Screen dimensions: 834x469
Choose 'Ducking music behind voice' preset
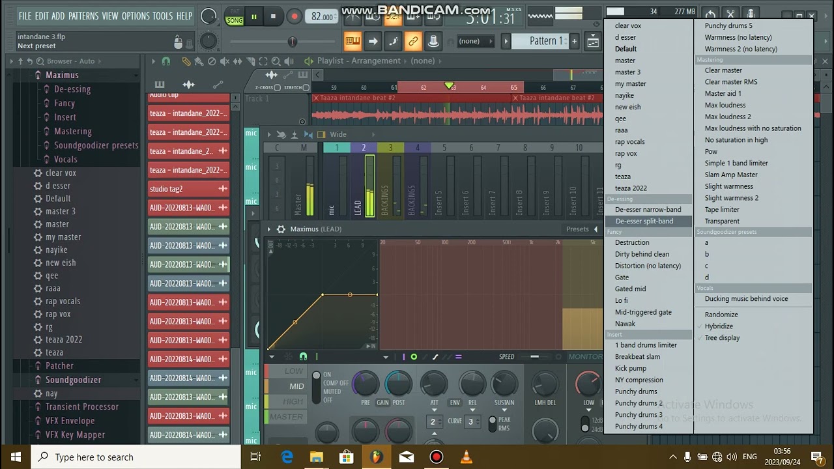pyautogui.click(x=746, y=299)
